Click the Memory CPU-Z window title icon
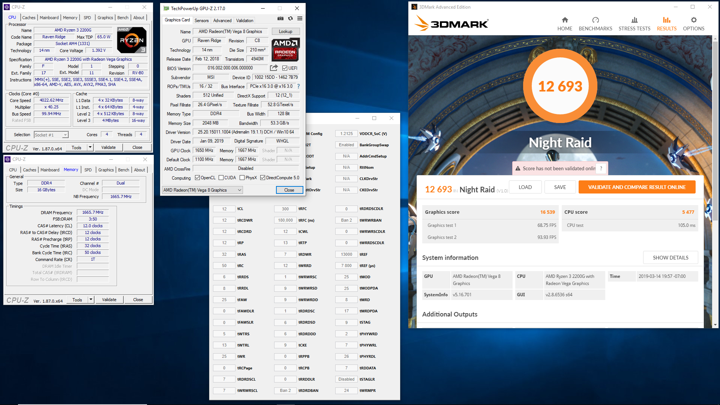 [7, 159]
